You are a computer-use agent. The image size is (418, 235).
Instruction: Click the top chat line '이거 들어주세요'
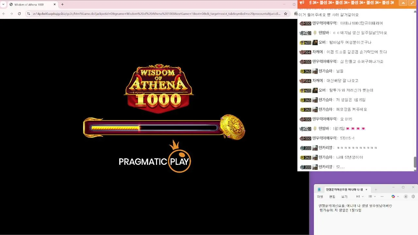coord(329,15)
